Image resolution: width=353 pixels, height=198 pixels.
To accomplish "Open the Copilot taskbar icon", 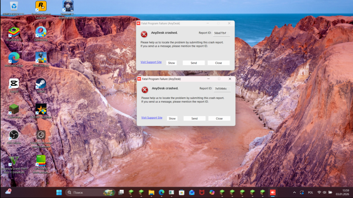I will coord(212,192).
